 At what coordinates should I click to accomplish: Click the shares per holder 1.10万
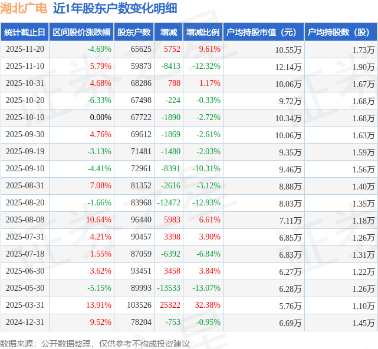click(363, 306)
